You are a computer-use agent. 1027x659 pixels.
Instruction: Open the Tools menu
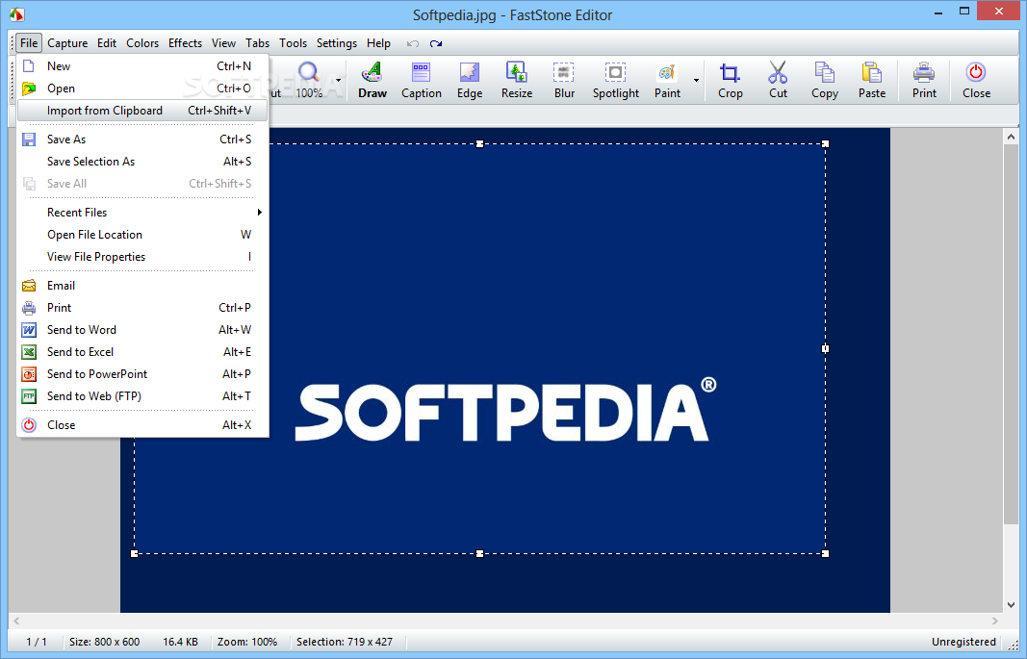[x=293, y=43]
